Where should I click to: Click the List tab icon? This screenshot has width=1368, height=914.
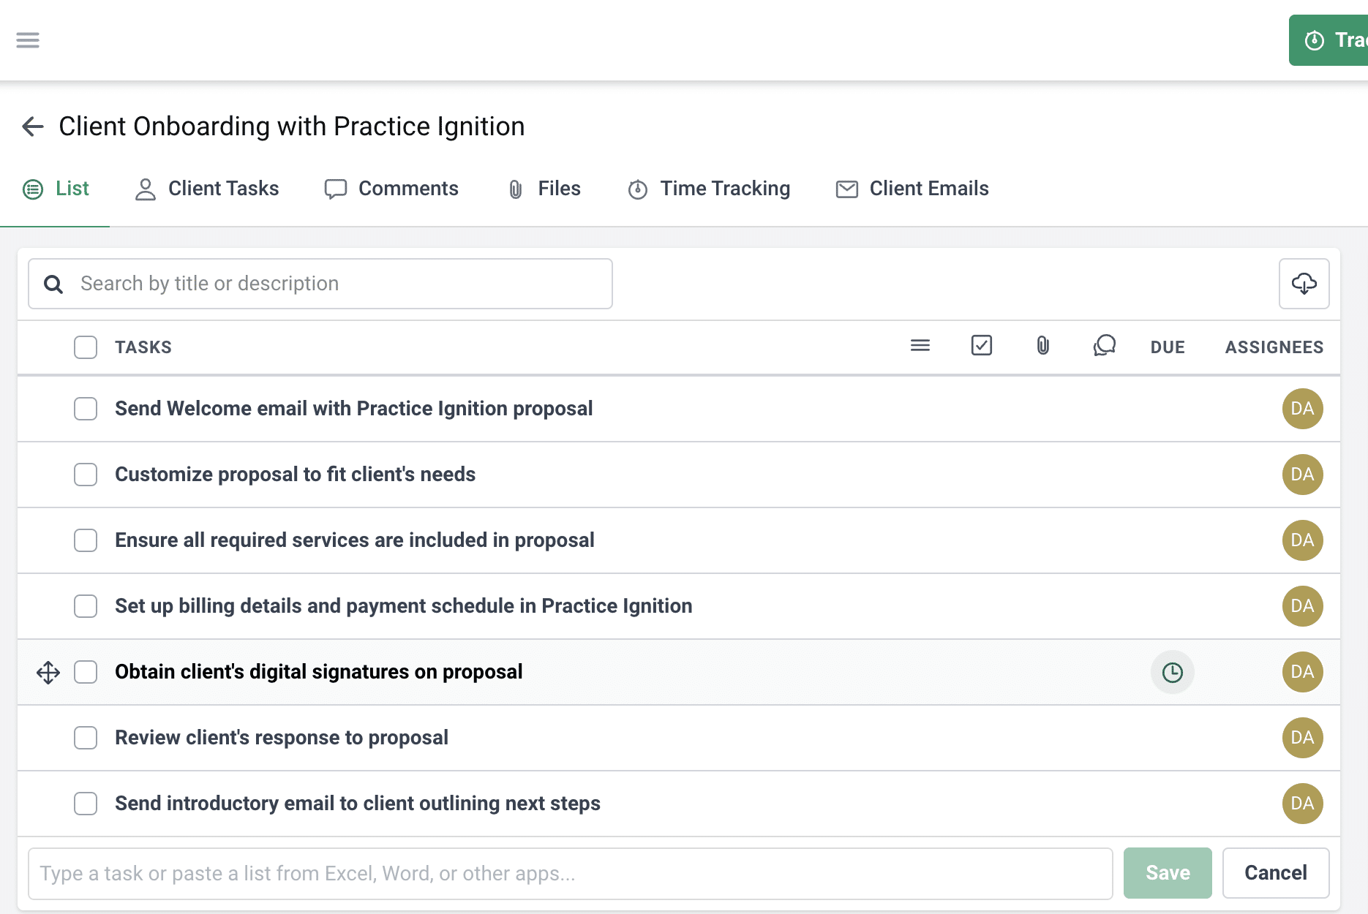33,189
